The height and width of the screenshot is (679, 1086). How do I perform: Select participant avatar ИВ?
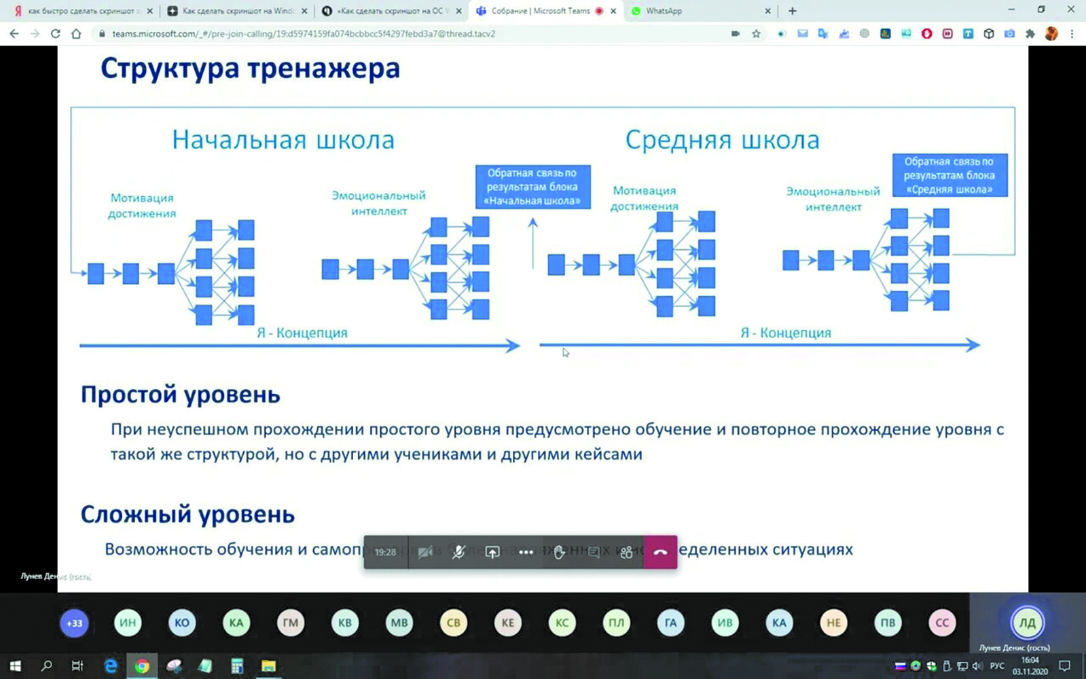click(x=725, y=623)
